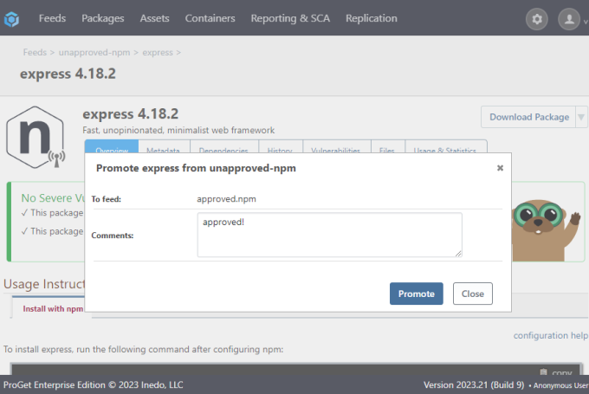The image size is (589, 394).
Task: Click the Promote button
Action: pos(416,294)
